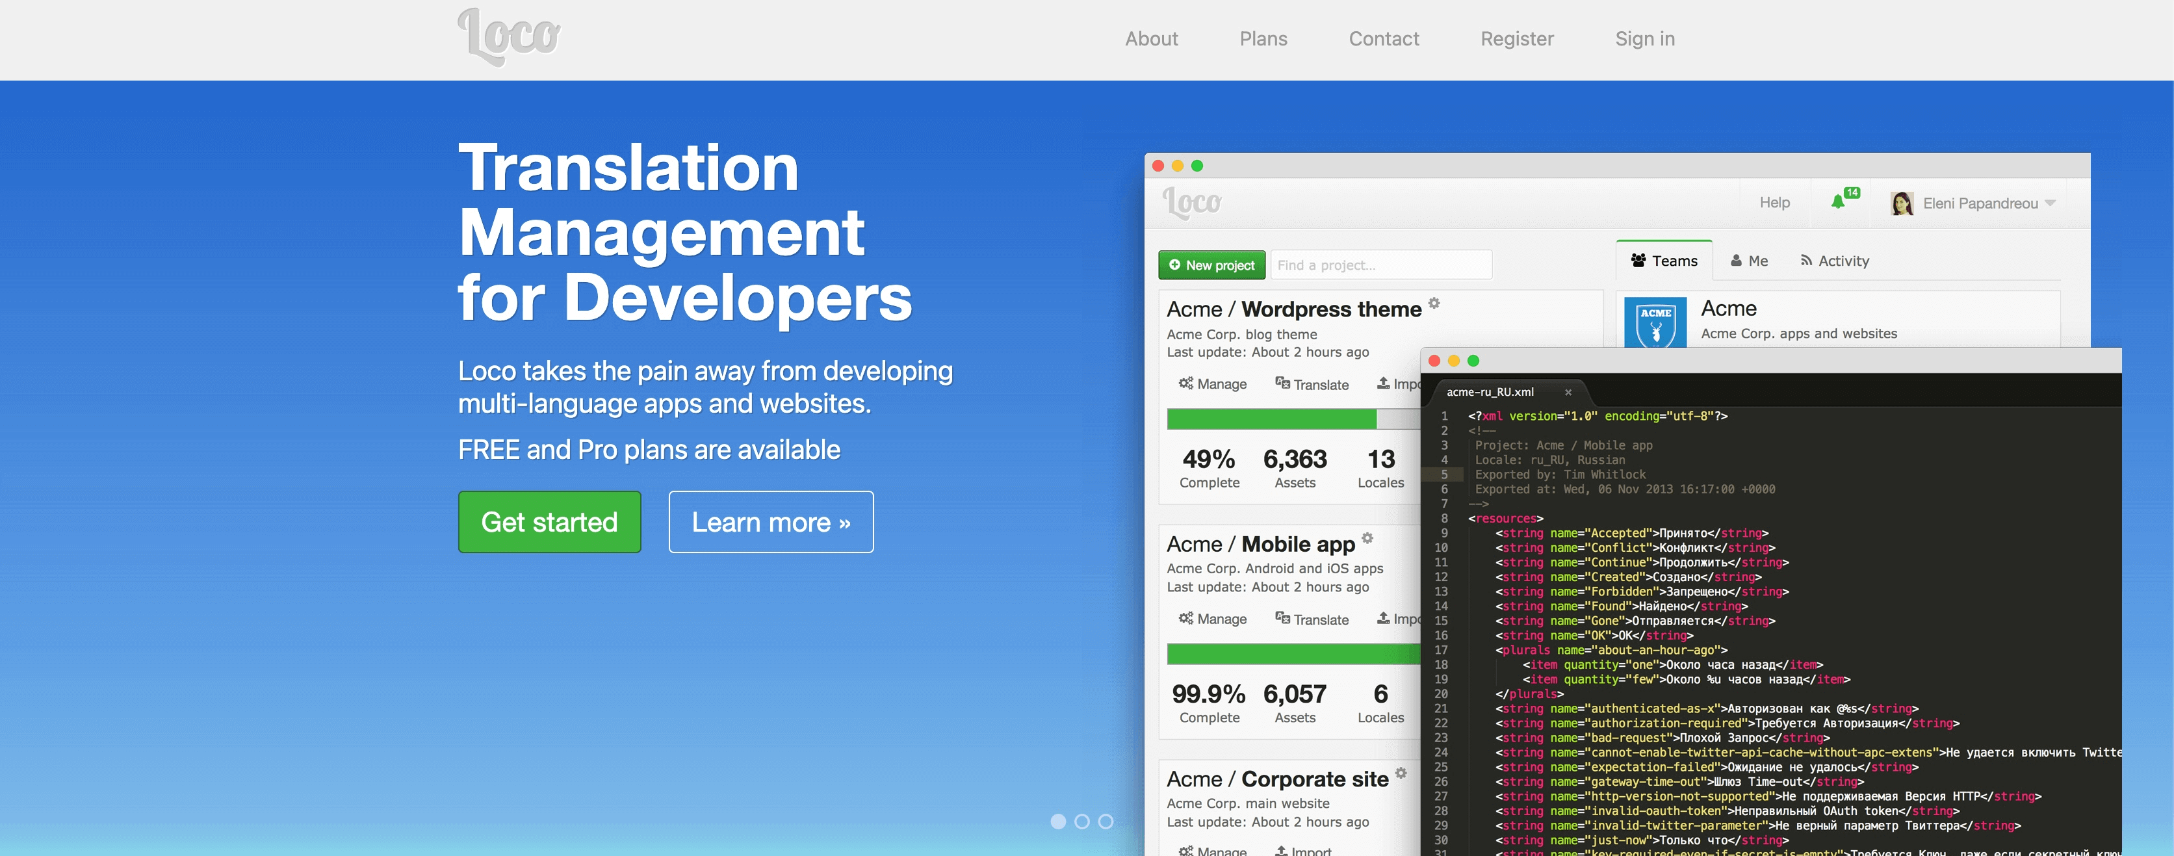Open the Contact page
Image resolution: width=2174 pixels, height=856 pixels.
tap(1384, 39)
